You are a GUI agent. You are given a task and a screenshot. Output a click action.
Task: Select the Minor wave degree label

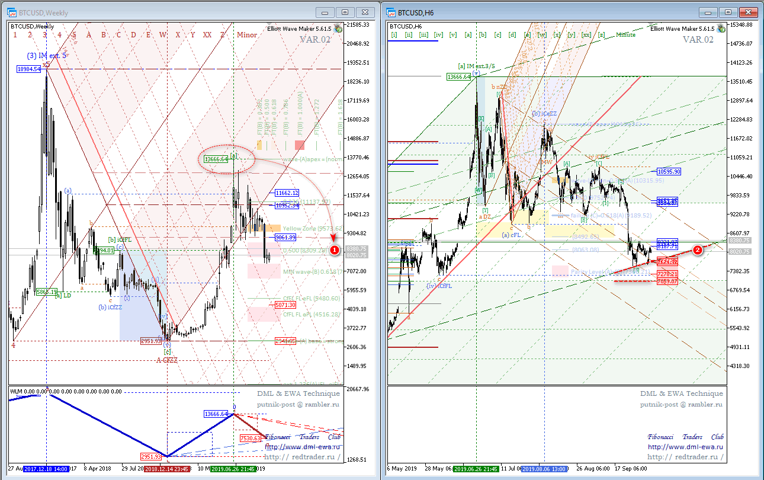[247, 34]
